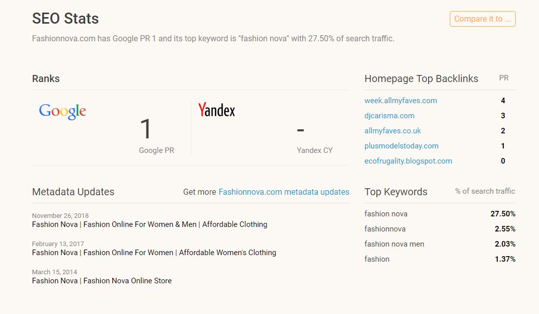This screenshot has height=314, width=539.
Task: Select the November 26, 2018 metadata title
Action: [x=150, y=224]
